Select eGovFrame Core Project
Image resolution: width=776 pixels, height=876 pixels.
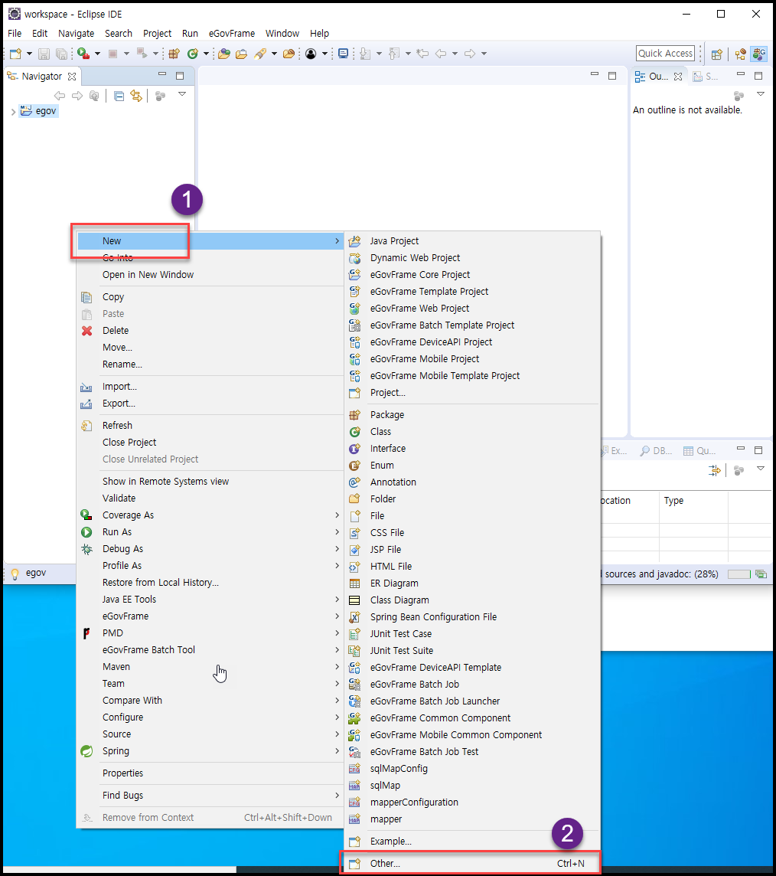[472, 275]
